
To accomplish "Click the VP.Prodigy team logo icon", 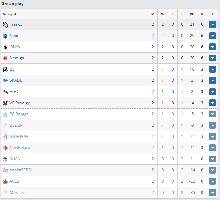I will [5, 103].
